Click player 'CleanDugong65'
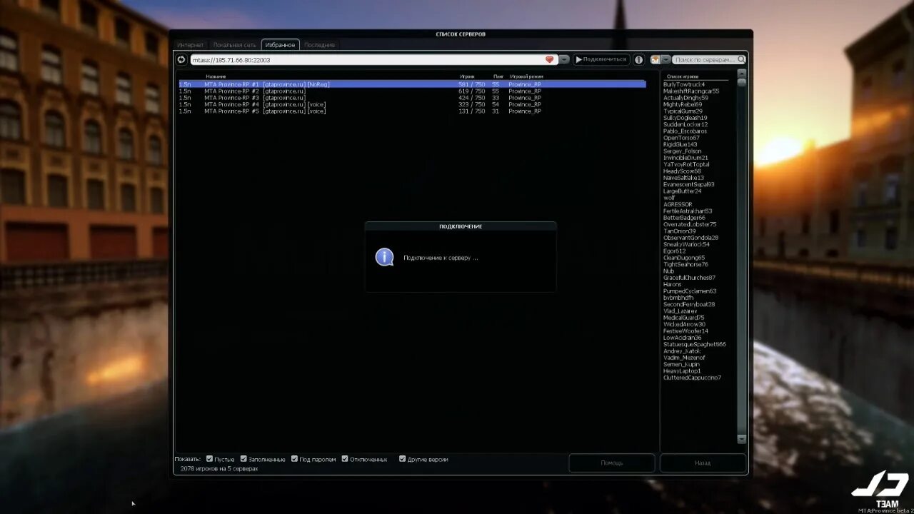 683,258
